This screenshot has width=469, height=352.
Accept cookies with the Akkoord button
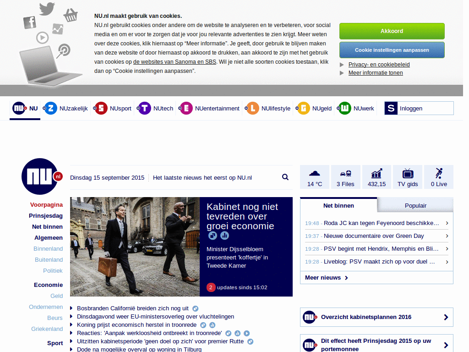(392, 31)
